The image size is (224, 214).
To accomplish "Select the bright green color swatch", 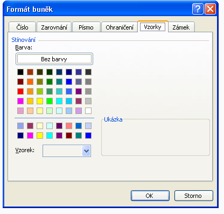I will [x=50, y=101].
